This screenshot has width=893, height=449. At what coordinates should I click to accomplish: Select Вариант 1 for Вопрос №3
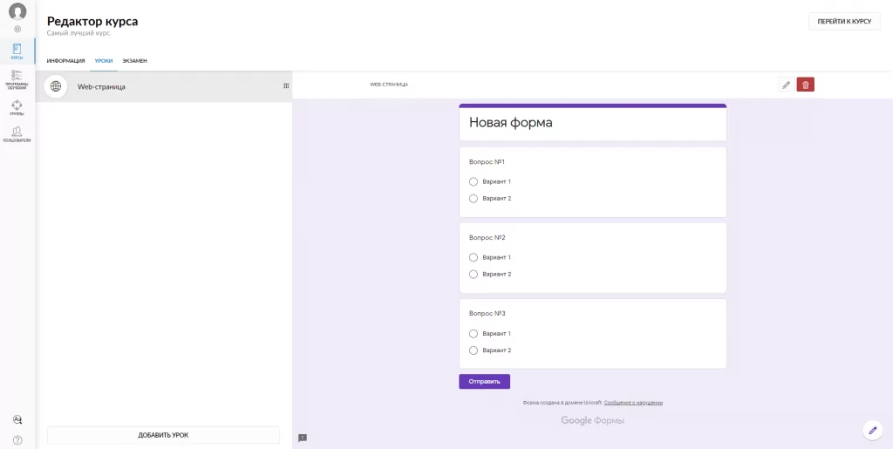474,333
